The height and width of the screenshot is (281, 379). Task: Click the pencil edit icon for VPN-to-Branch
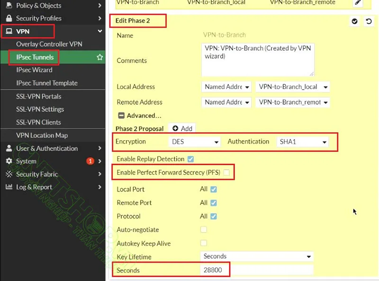358,3
